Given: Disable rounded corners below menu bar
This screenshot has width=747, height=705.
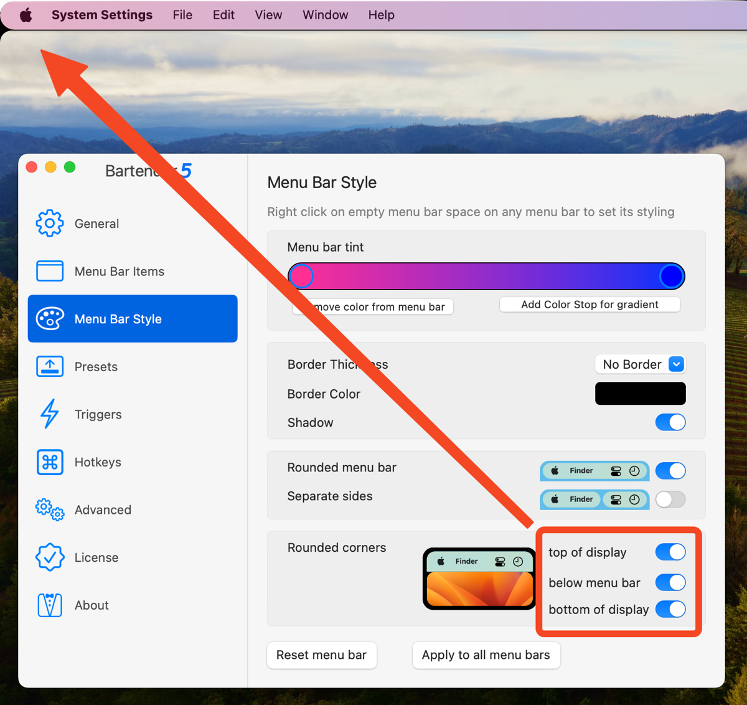Looking at the screenshot, I should [x=670, y=583].
